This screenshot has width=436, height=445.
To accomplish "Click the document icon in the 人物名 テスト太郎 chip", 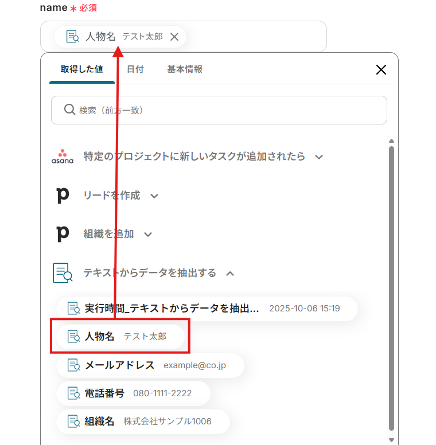I will click(72, 37).
